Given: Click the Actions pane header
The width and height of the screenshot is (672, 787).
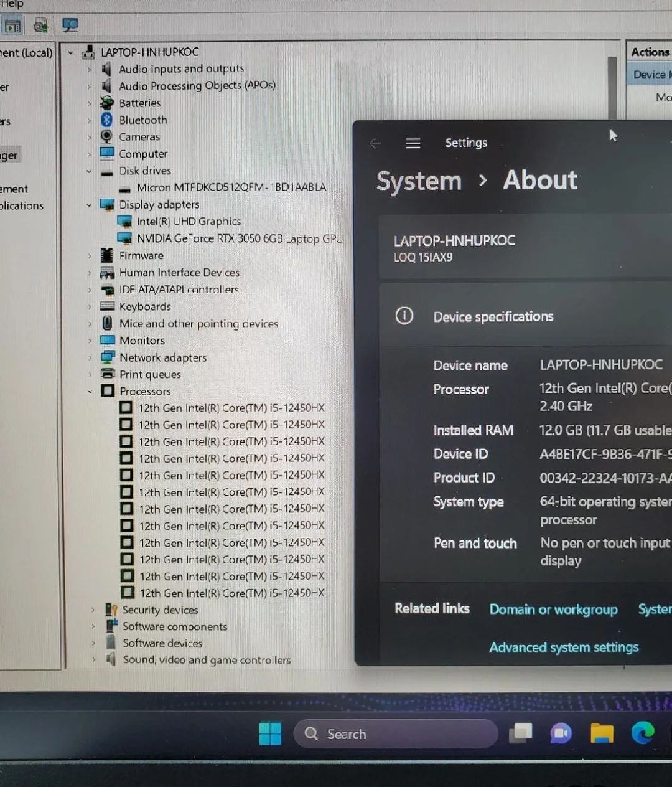Looking at the screenshot, I should (649, 52).
